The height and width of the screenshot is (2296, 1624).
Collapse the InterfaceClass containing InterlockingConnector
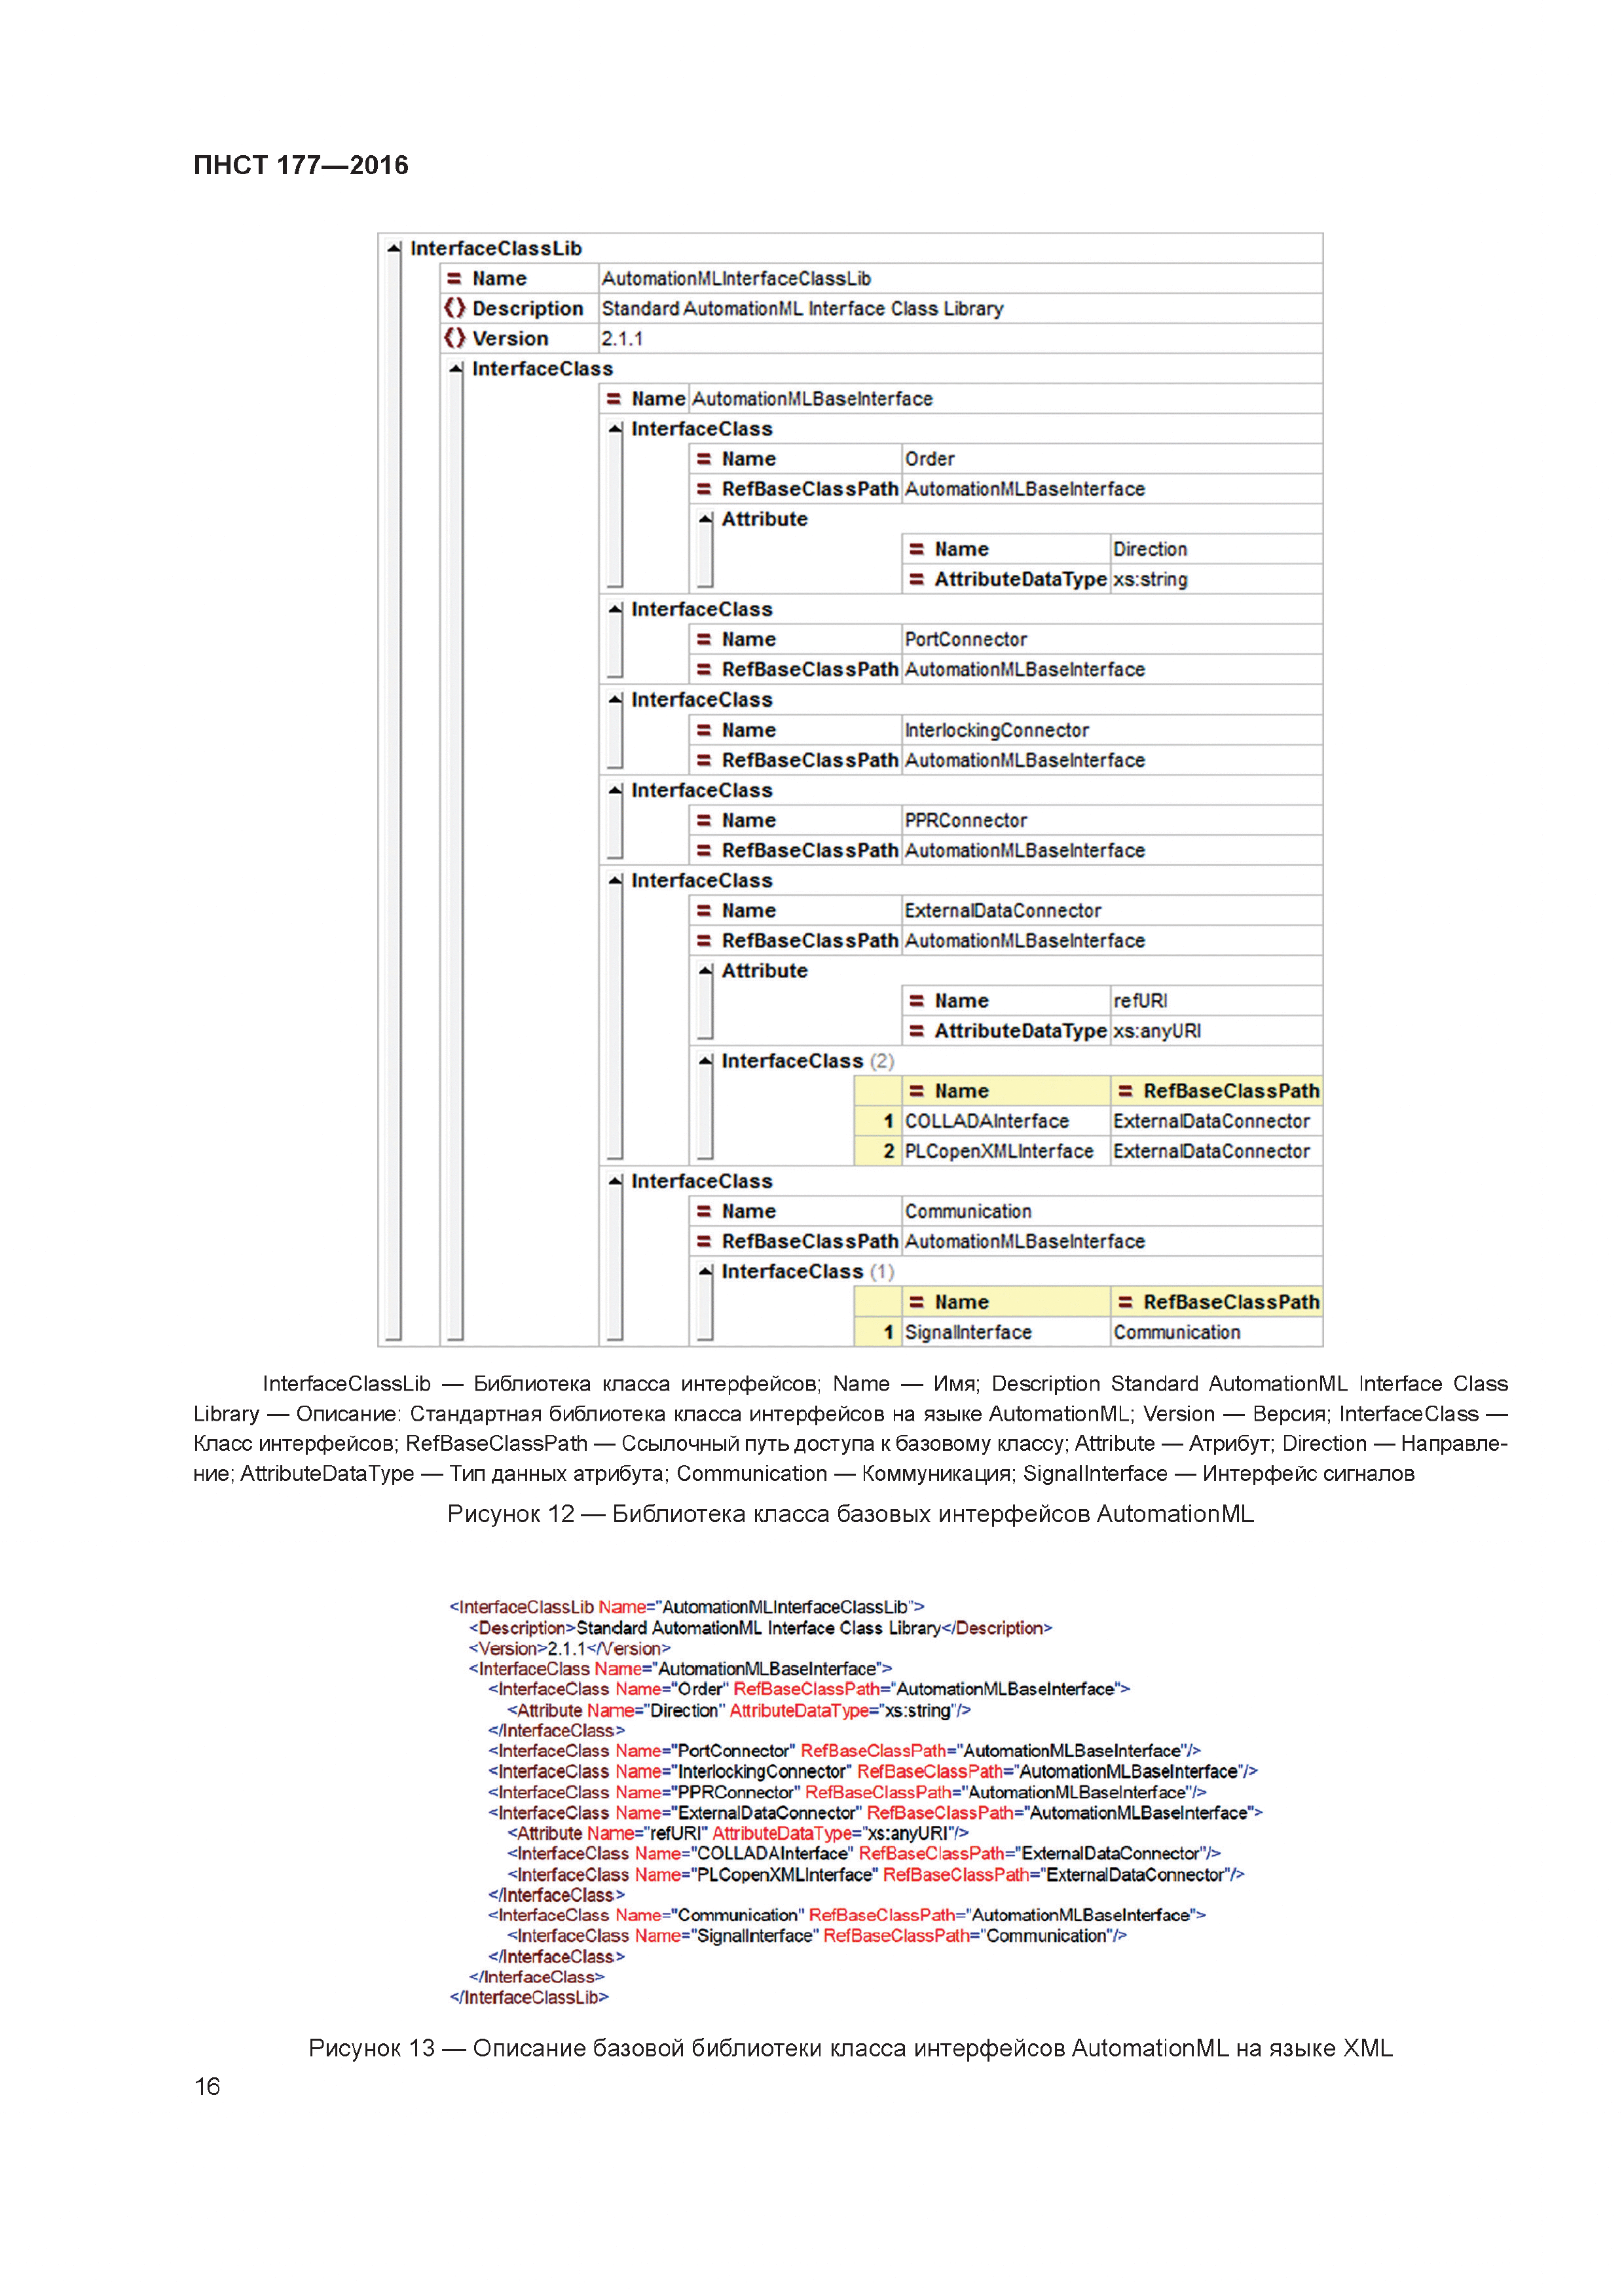pos(615,700)
